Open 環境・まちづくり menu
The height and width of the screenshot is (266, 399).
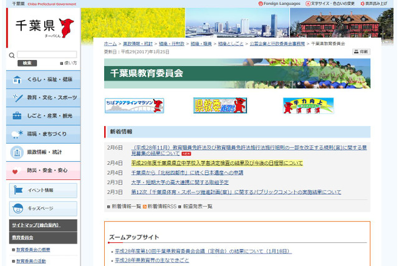(x=43, y=134)
